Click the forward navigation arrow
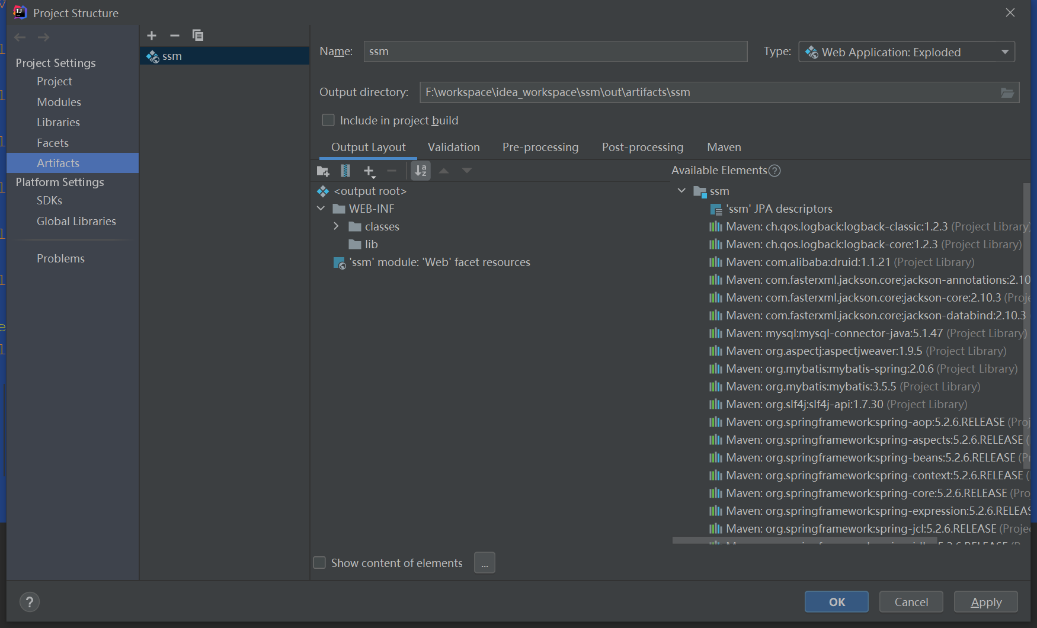 tap(43, 37)
